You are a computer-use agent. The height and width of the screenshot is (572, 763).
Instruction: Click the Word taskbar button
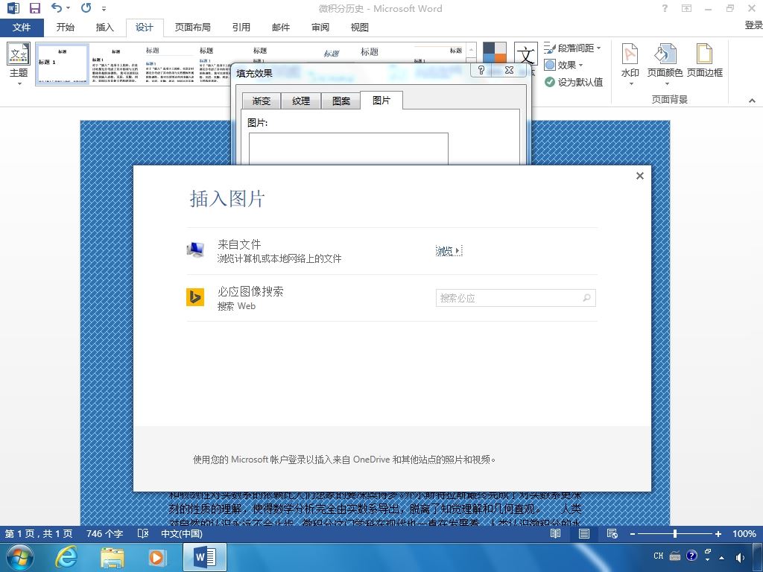point(205,557)
